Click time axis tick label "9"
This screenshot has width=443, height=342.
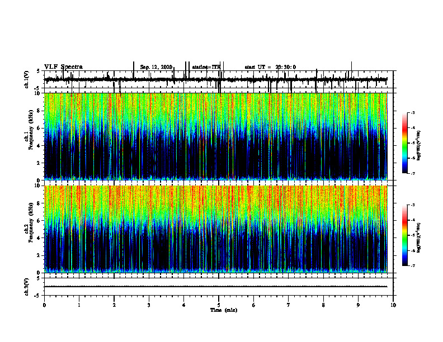(x=358, y=305)
